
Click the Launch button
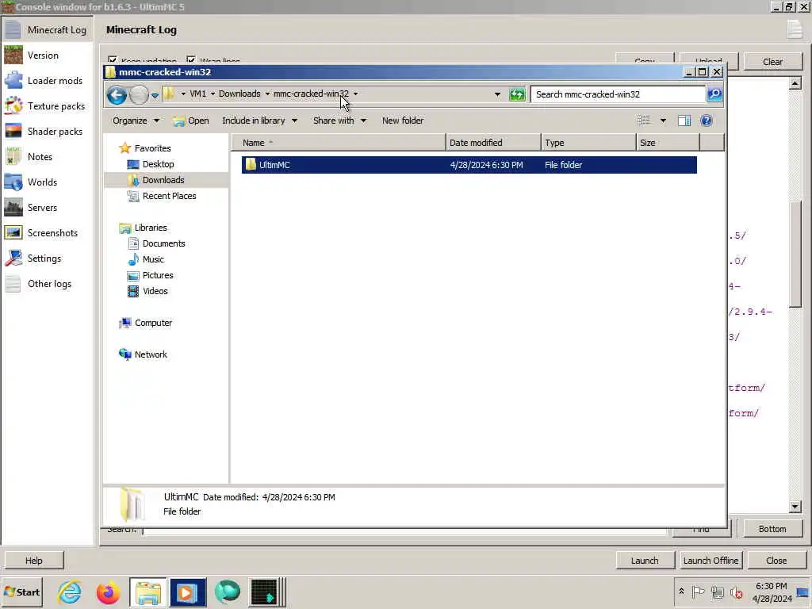(645, 561)
